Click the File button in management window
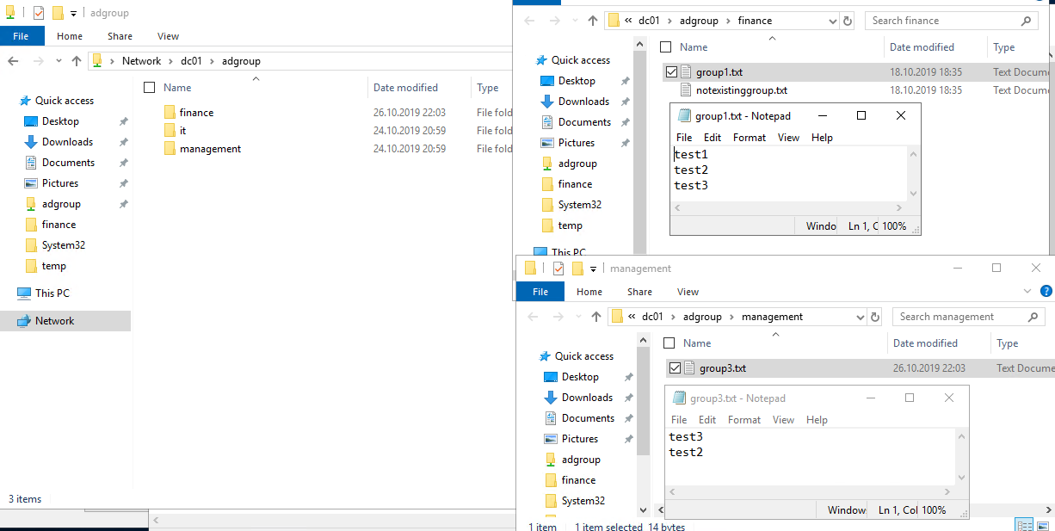Image resolution: width=1055 pixels, height=531 pixels. coord(540,292)
